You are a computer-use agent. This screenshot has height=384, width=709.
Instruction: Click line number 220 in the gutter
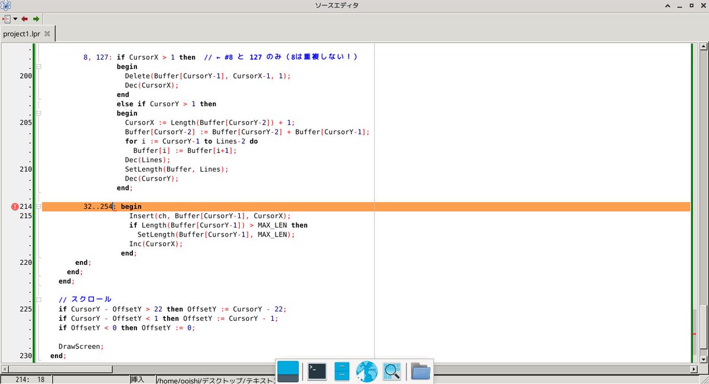25,262
